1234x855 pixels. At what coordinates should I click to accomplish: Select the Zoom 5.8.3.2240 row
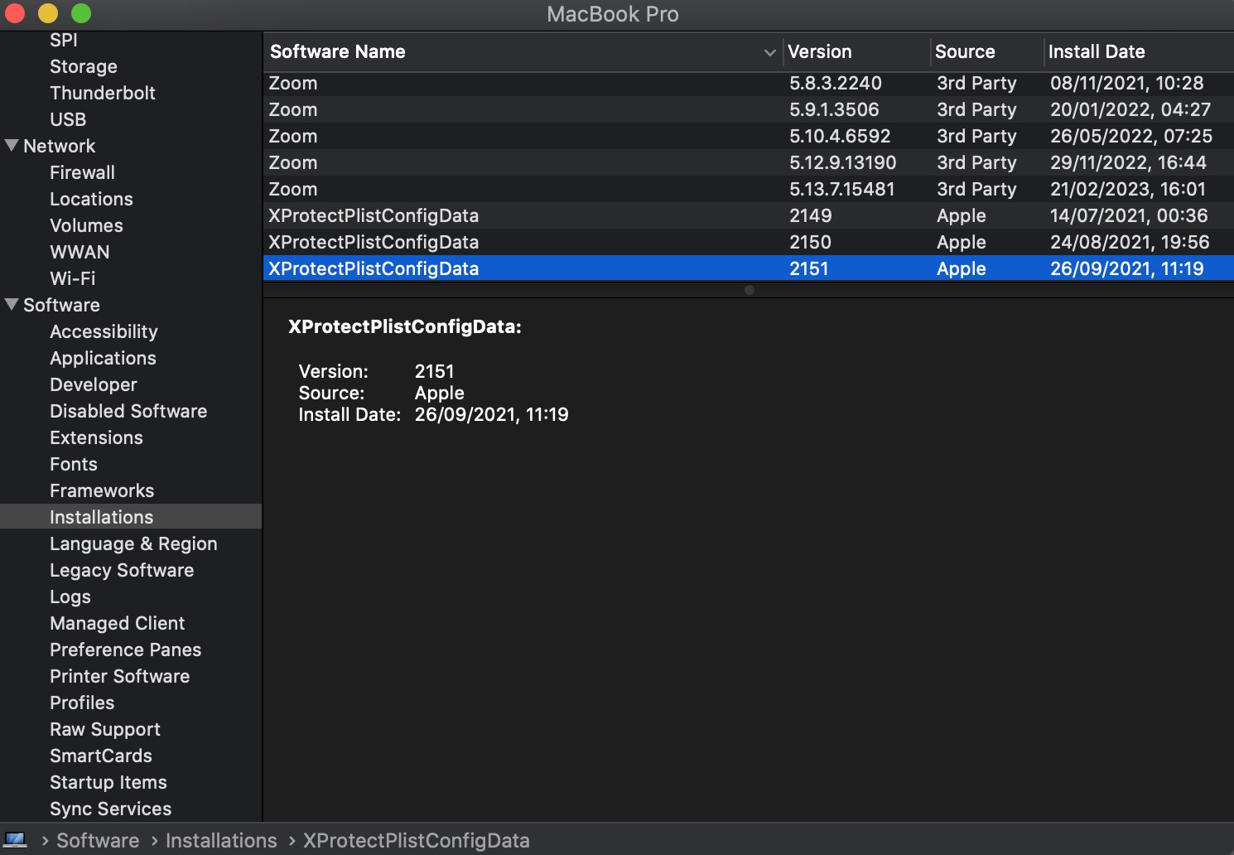pos(748,83)
